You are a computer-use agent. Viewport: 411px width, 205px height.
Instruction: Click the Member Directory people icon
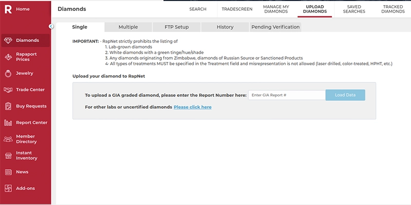(x=8, y=139)
